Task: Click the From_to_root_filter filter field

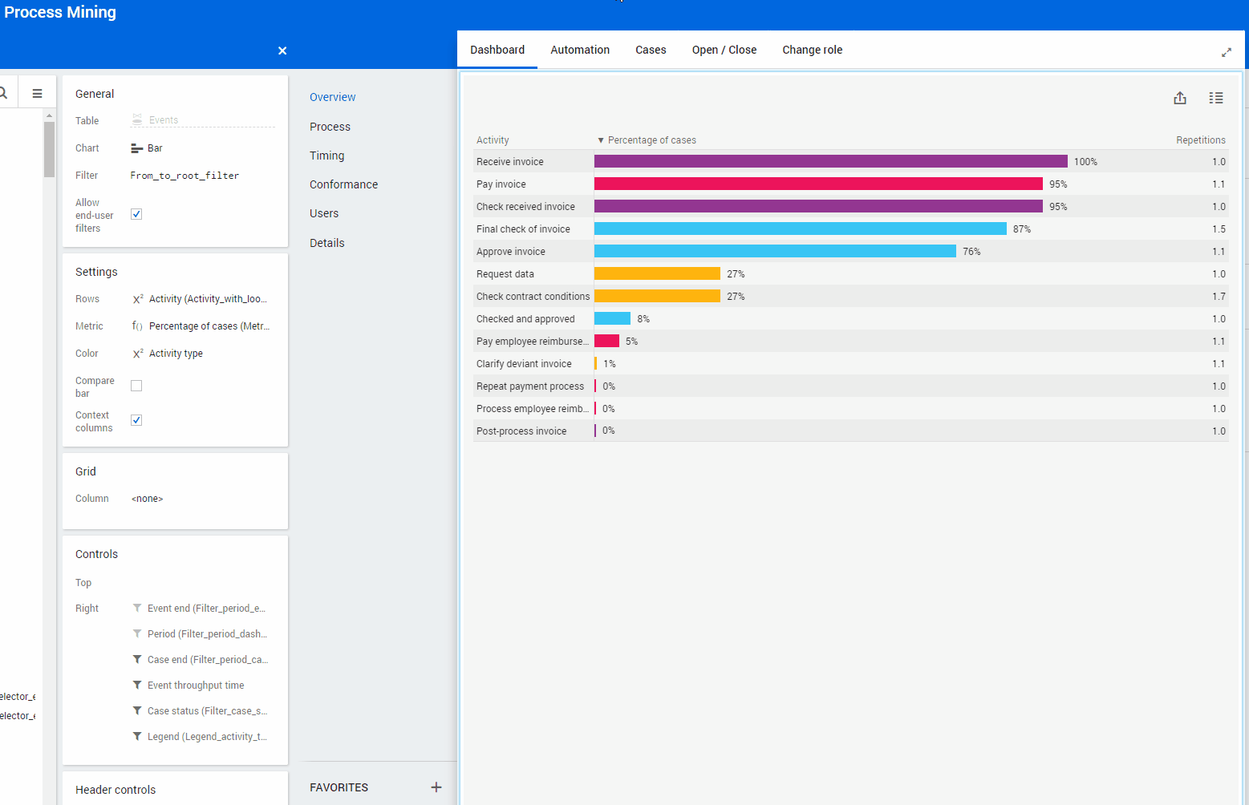Action: pyautogui.click(x=185, y=176)
